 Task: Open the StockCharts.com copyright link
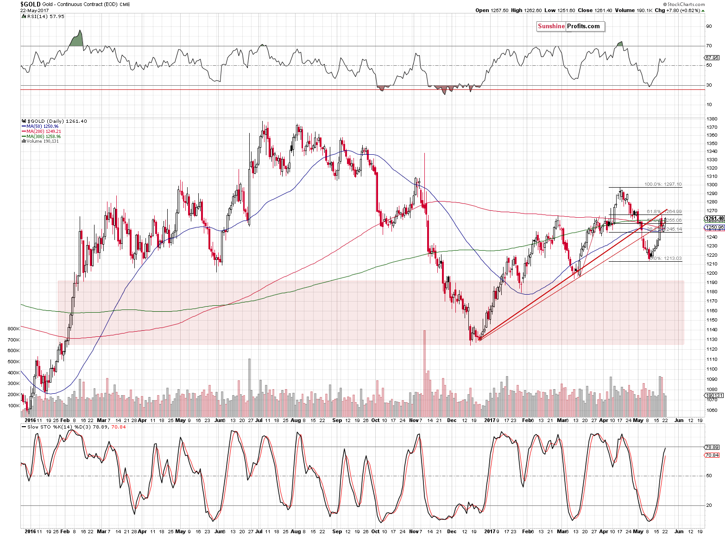click(x=683, y=4)
